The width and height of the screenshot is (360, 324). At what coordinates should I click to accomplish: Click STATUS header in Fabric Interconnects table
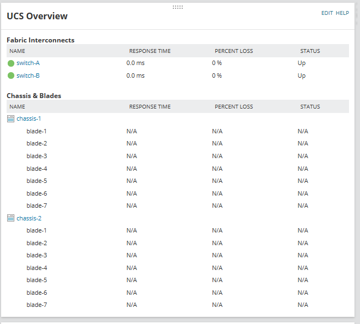coord(310,51)
